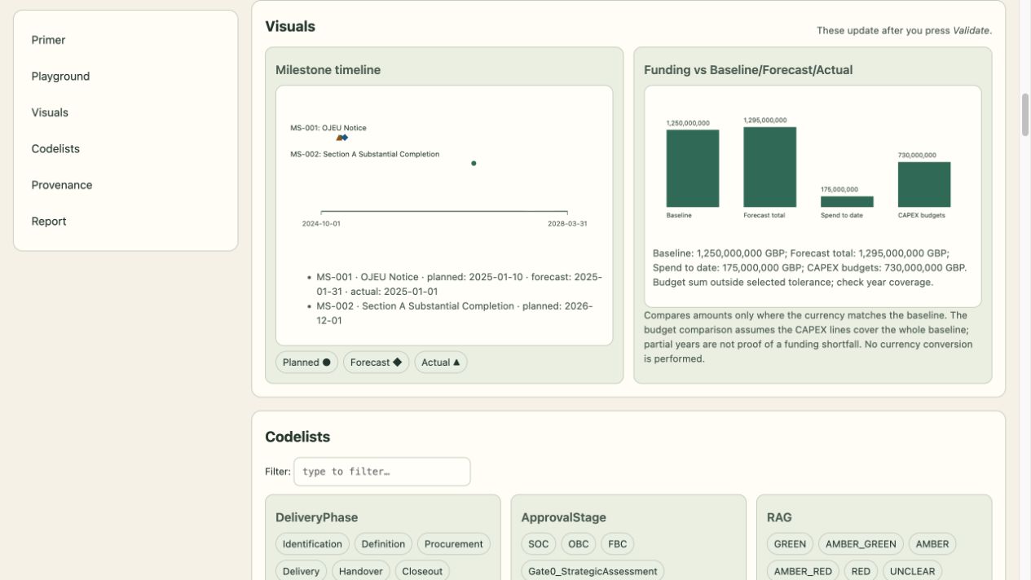The height and width of the screenshot is (580, 1031).
Task: Click the 1,295,000,000 value label
Action: (765, 121)
